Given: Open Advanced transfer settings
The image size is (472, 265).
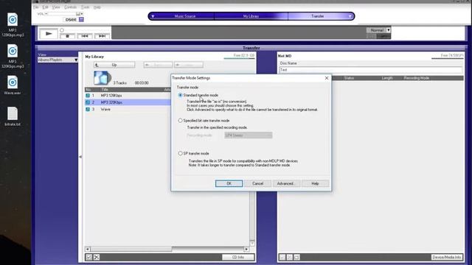Looking at the screenshot, I should [286, 183].
